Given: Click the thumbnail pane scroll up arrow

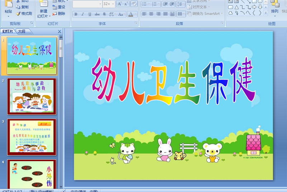Looking at the screenshot, I should pyautogui.click(x=61, y=37).
